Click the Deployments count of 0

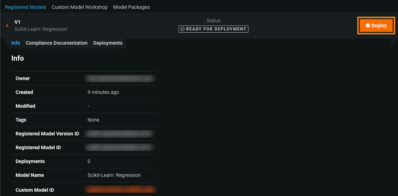(x=89, y=161)
